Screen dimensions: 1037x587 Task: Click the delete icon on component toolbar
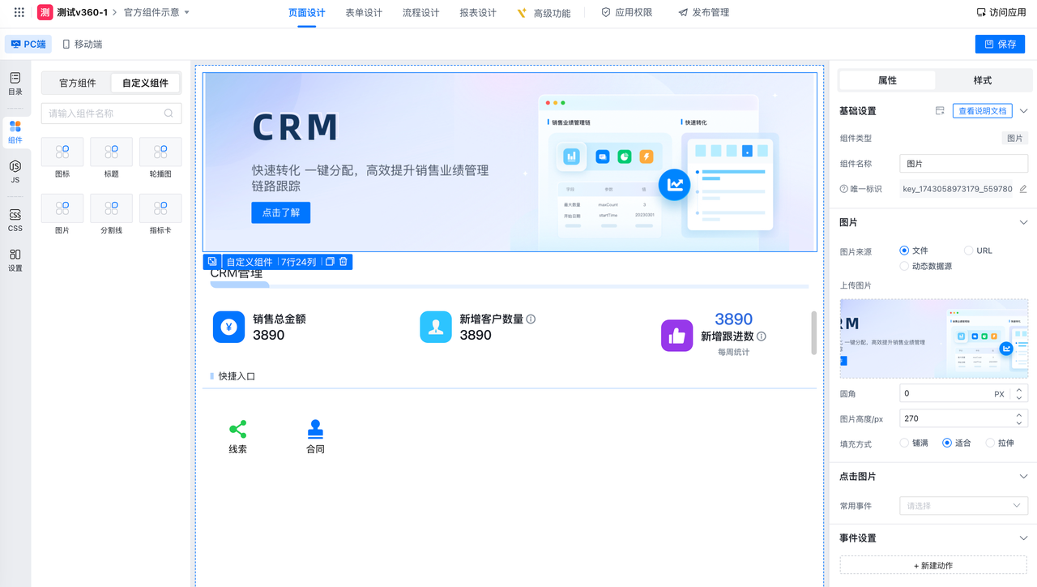344,262
